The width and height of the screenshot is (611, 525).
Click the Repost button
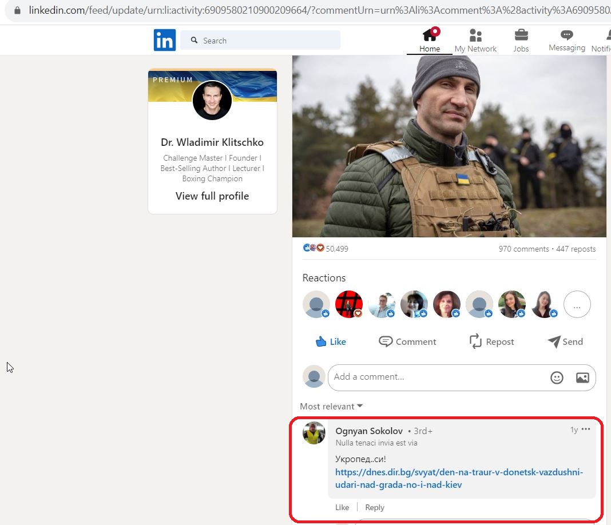(491, 341)
